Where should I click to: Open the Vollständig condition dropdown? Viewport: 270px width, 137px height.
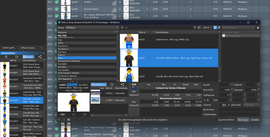(251, 105)
